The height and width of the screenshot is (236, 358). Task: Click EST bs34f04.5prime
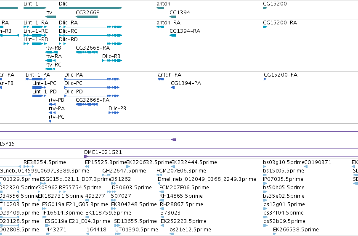(x=265, y=217)
